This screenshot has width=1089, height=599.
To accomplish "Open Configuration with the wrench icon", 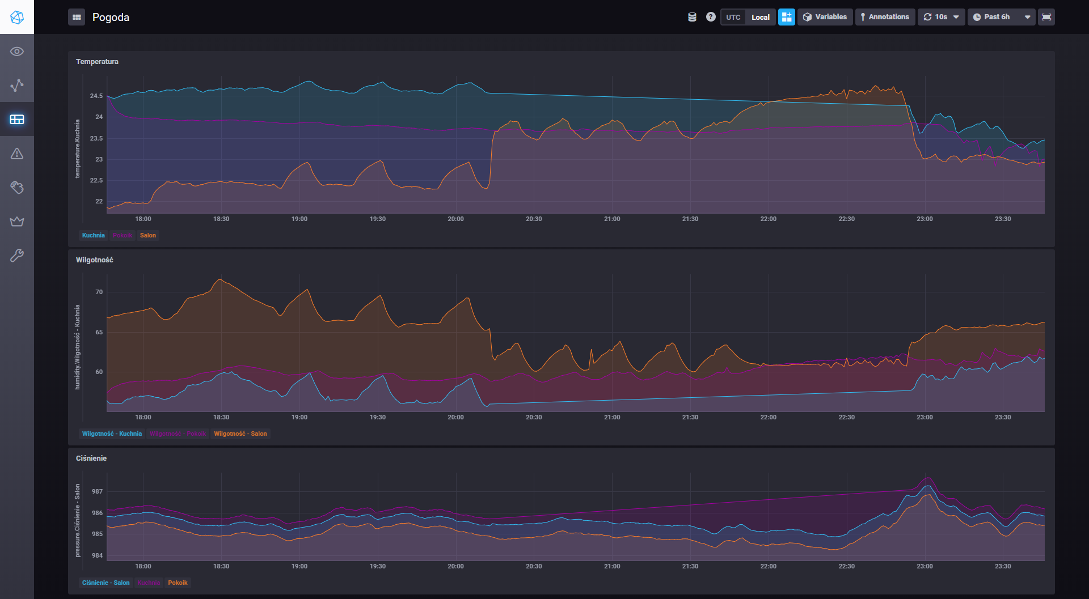I will 16,255.
